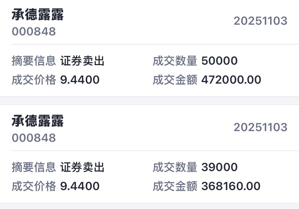
Task: Tap 证券卖出 in the 472000.00 transaction
Action: pos(82,61)
